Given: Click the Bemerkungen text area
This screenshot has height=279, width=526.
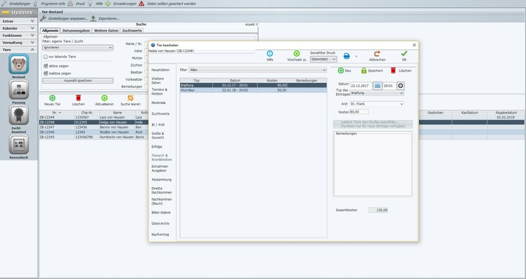Looking at the screenshot, I should click(373, 165).
